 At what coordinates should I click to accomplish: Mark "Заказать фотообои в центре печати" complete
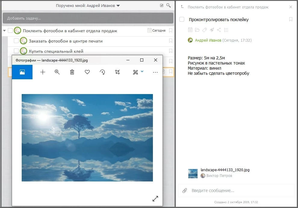point(16,41)
